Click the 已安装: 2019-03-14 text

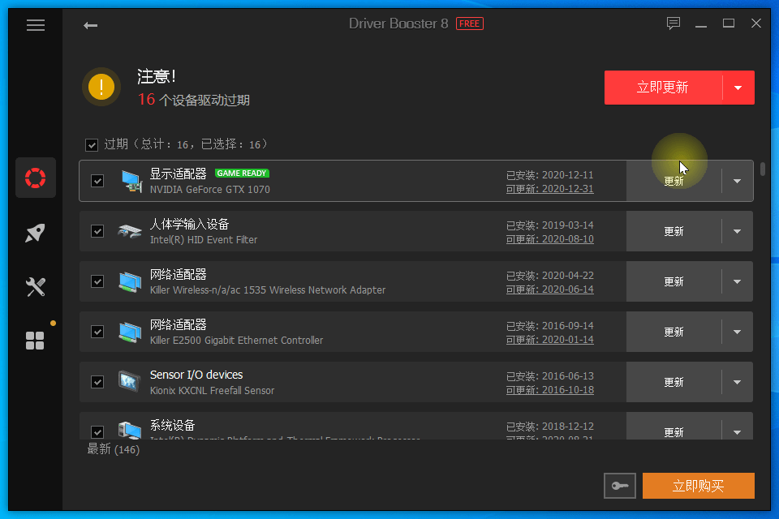point(549,225)
